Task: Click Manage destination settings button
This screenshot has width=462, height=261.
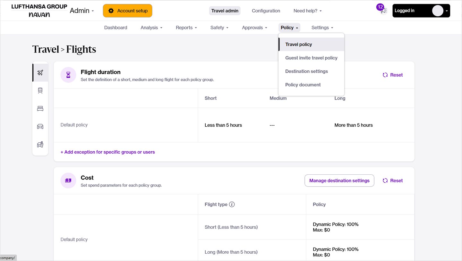Action: coord(339,181)
